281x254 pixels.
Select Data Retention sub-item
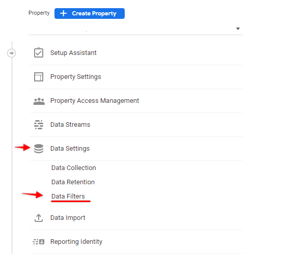click(73, 182)
